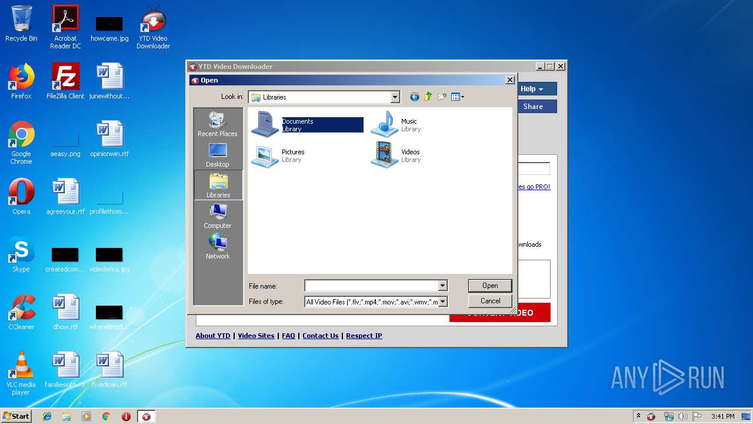This screenshot has width=753, height=424.
Task: Open the FAQ link
Action: [288, 336]
